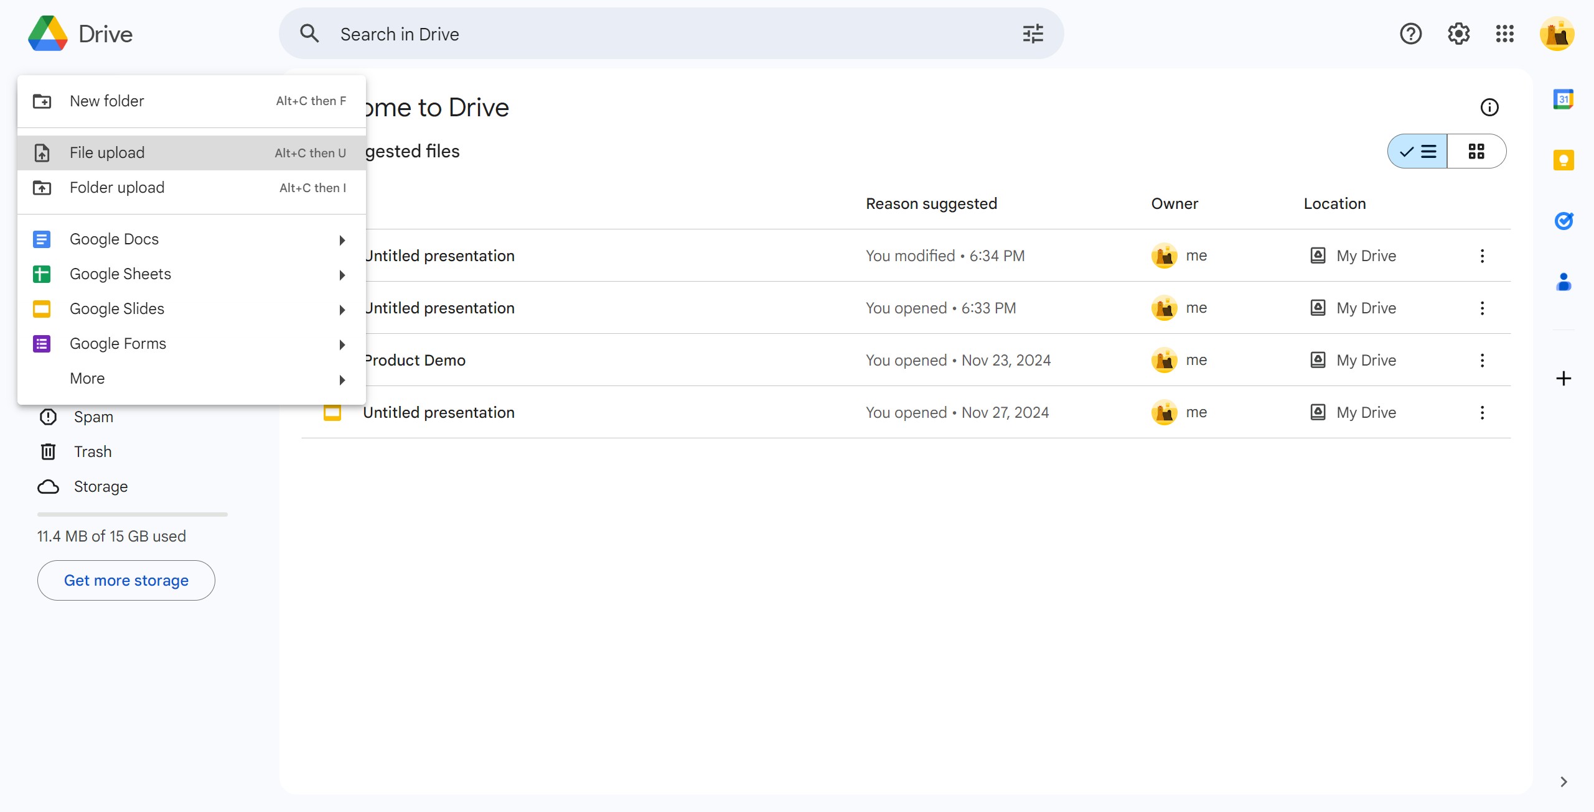This screenshot has height=812, width=1594.
Task: Click the search magnifier icon
Action: point(309,34)
